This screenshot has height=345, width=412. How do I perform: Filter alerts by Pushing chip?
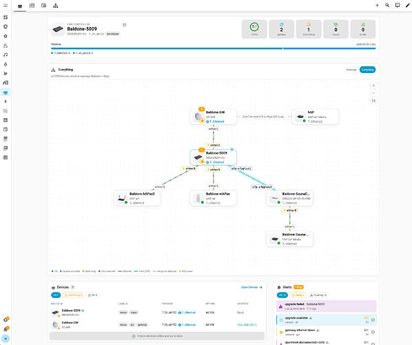318,295
